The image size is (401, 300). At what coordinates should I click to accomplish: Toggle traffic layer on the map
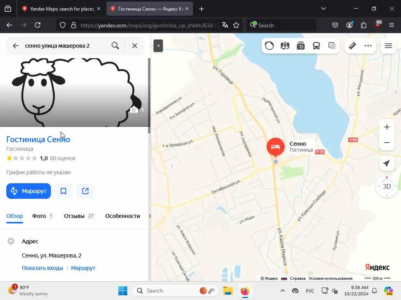(269, 46)
